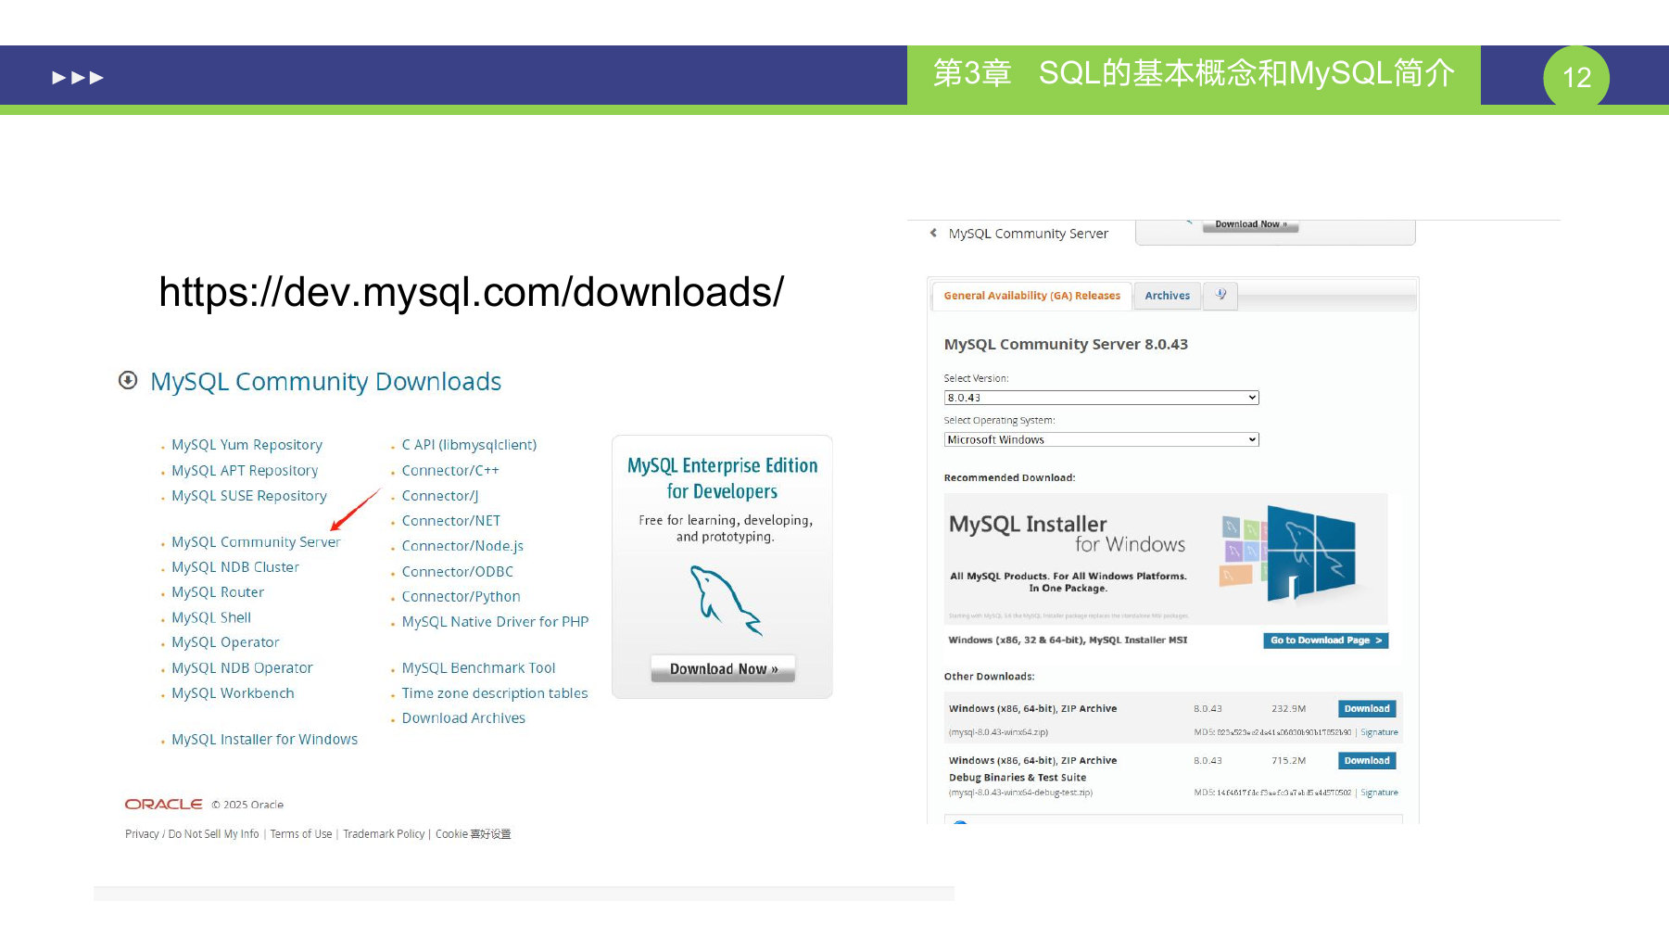Open MySQL Installer for Windows link

point(264,740)
